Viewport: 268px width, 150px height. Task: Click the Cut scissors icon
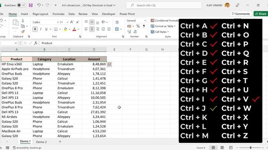23,20
